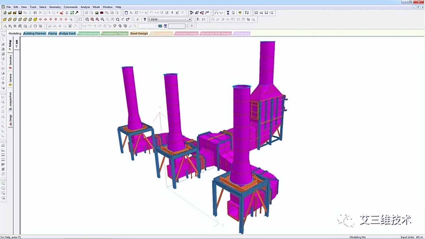Select the vertical General page tab

pyautogui.click(x=10, y=79)
